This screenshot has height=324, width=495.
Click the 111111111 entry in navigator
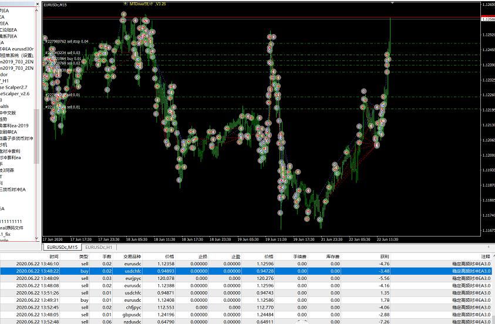point(14,221)
